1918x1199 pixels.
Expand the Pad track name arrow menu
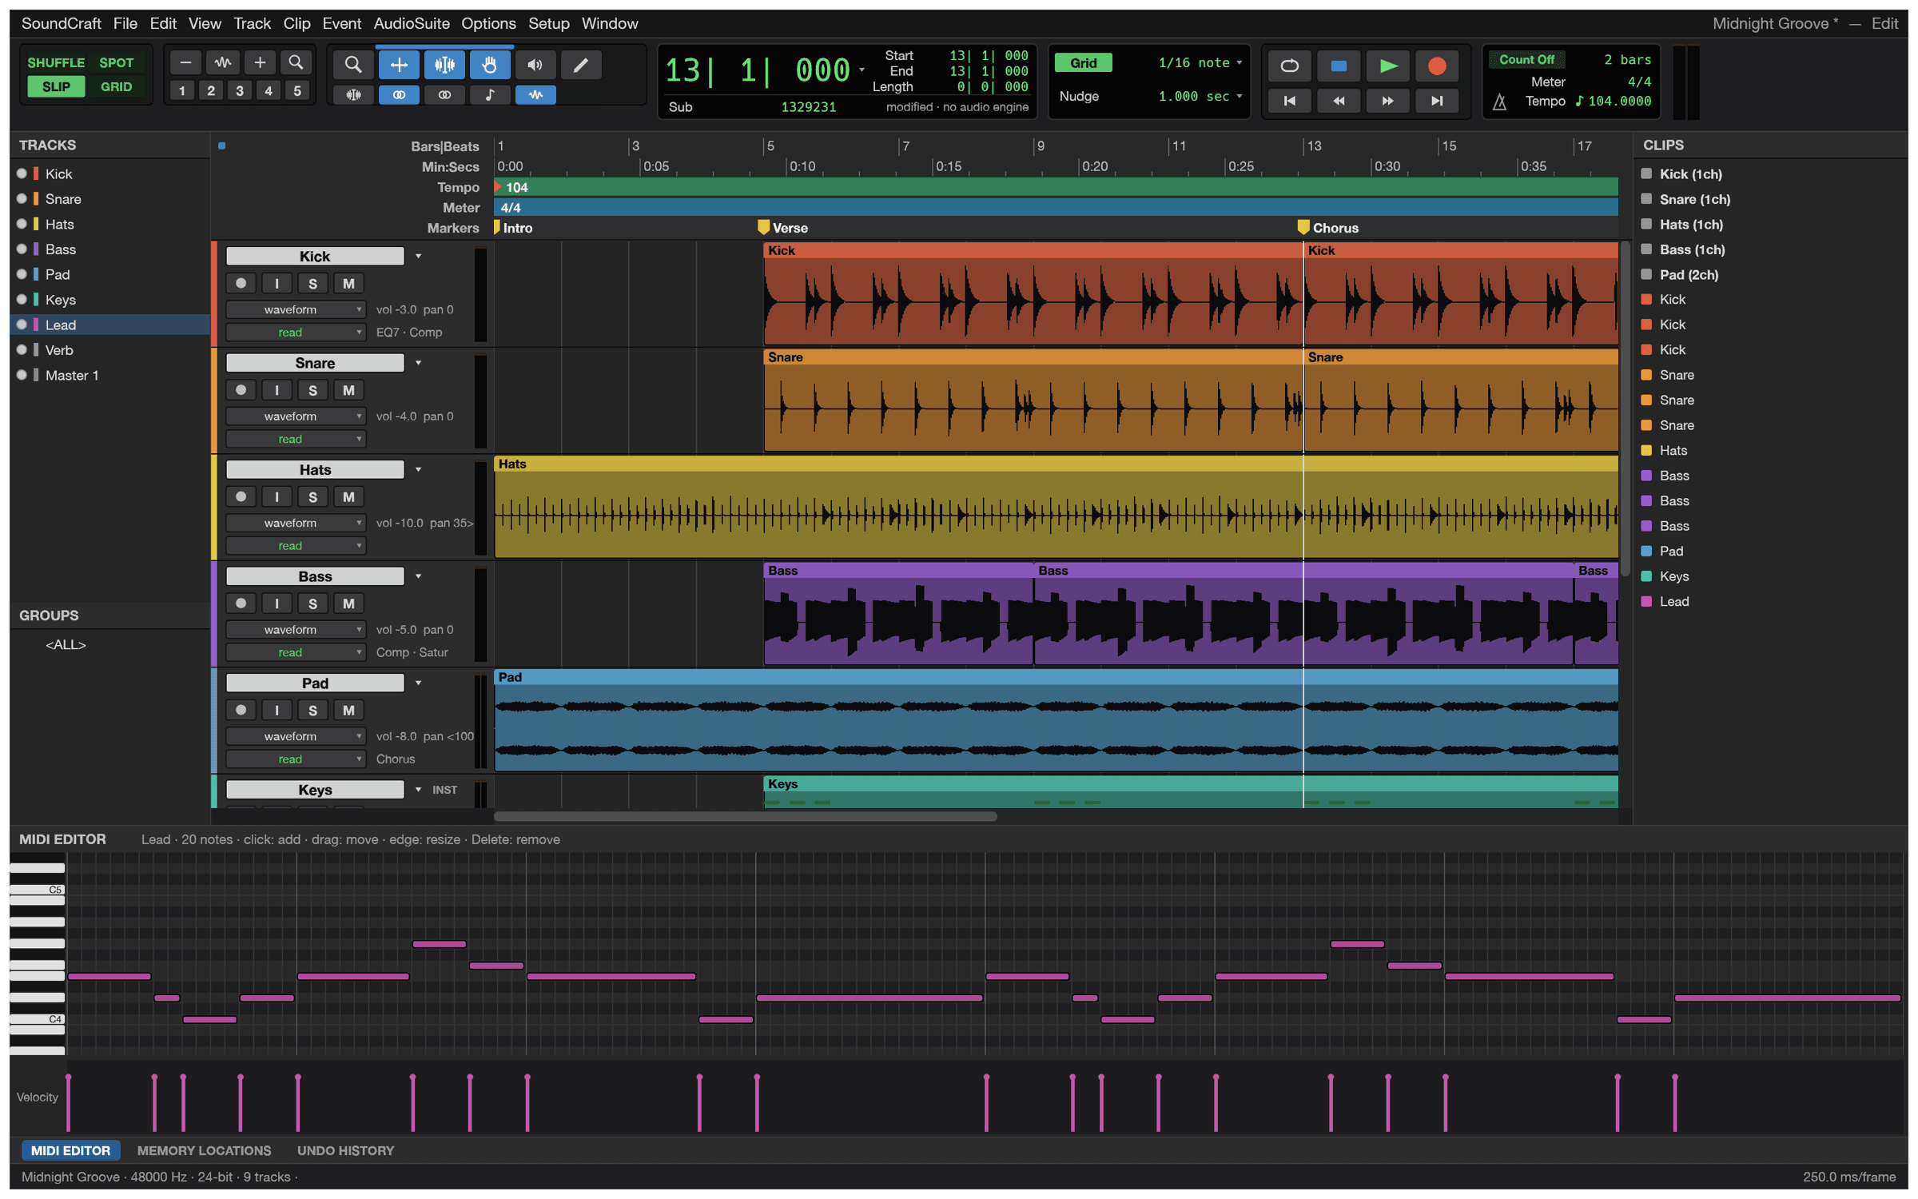[418, 683]
